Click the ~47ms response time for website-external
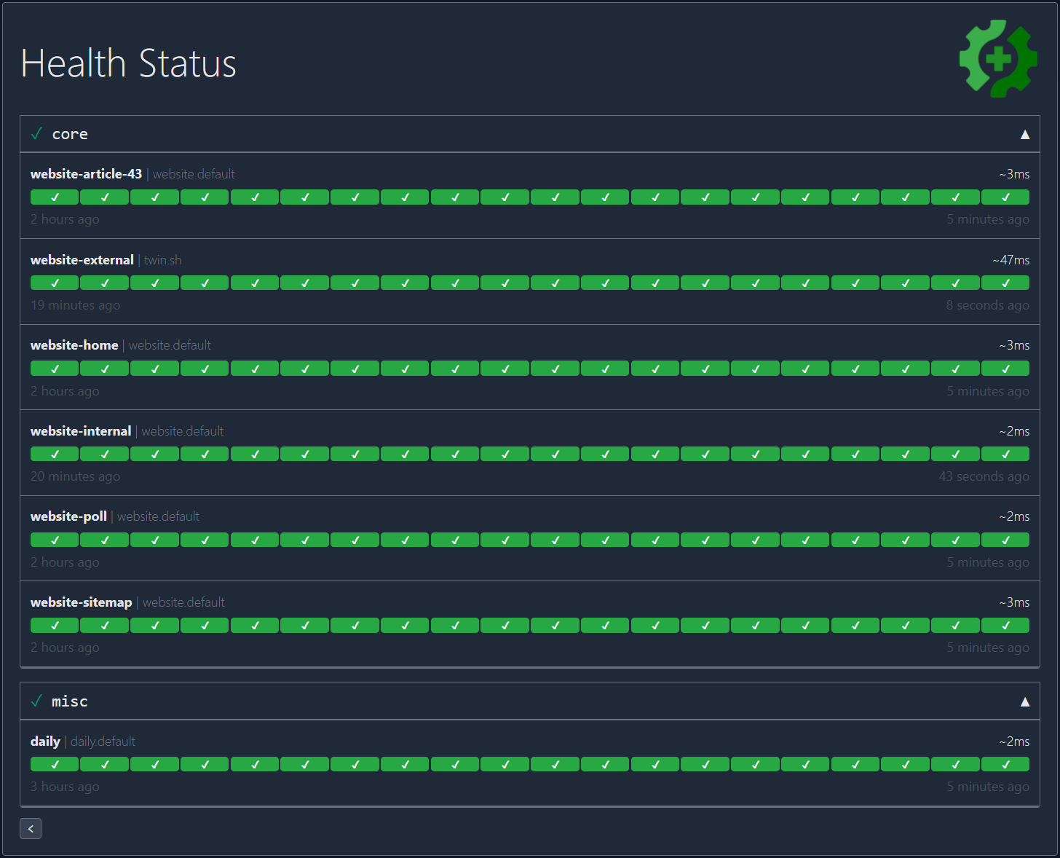The image size is (1060, 858). click(x=1010, y=259)
